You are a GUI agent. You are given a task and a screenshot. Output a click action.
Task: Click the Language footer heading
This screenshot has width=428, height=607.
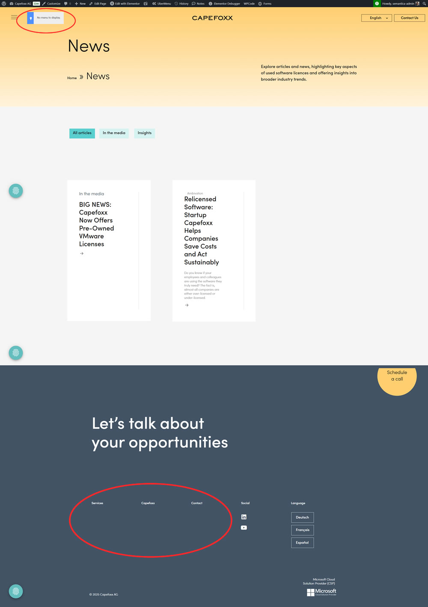pos(298,503)
